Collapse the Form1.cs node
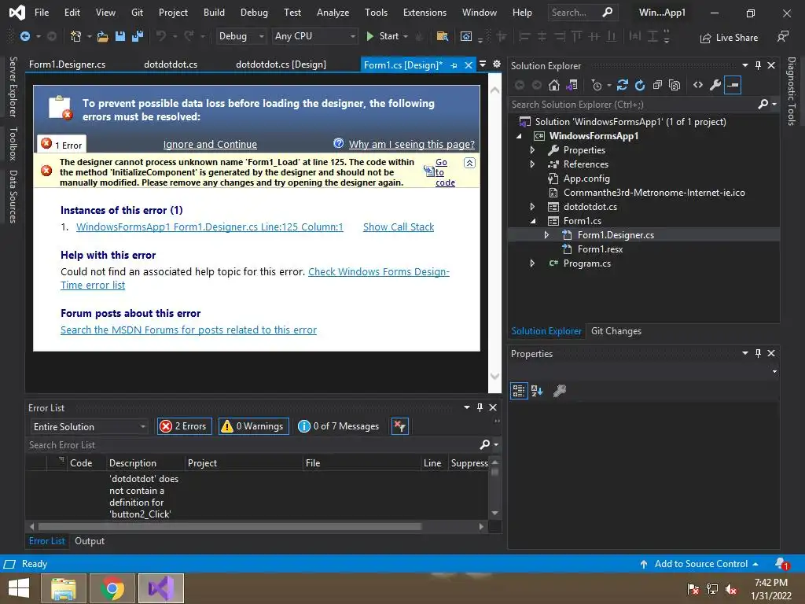 tap(532, 221)
